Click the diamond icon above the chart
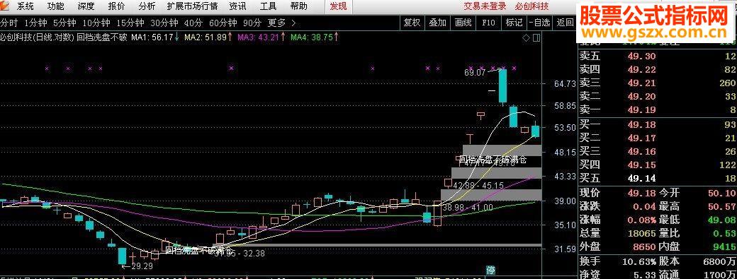737x279 pixels. pos(526,37)
